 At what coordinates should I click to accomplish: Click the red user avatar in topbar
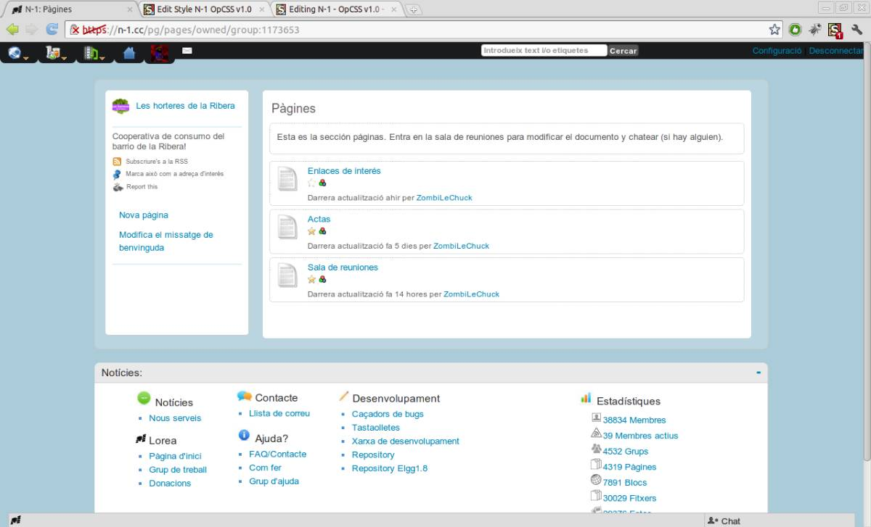pyautogui.click(x=160, y=53)
